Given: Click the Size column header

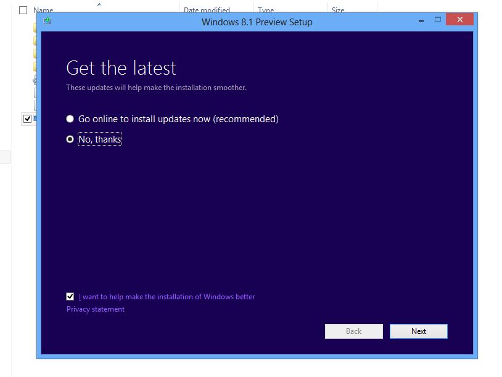Looking at the screenshot, I should 338,10.
